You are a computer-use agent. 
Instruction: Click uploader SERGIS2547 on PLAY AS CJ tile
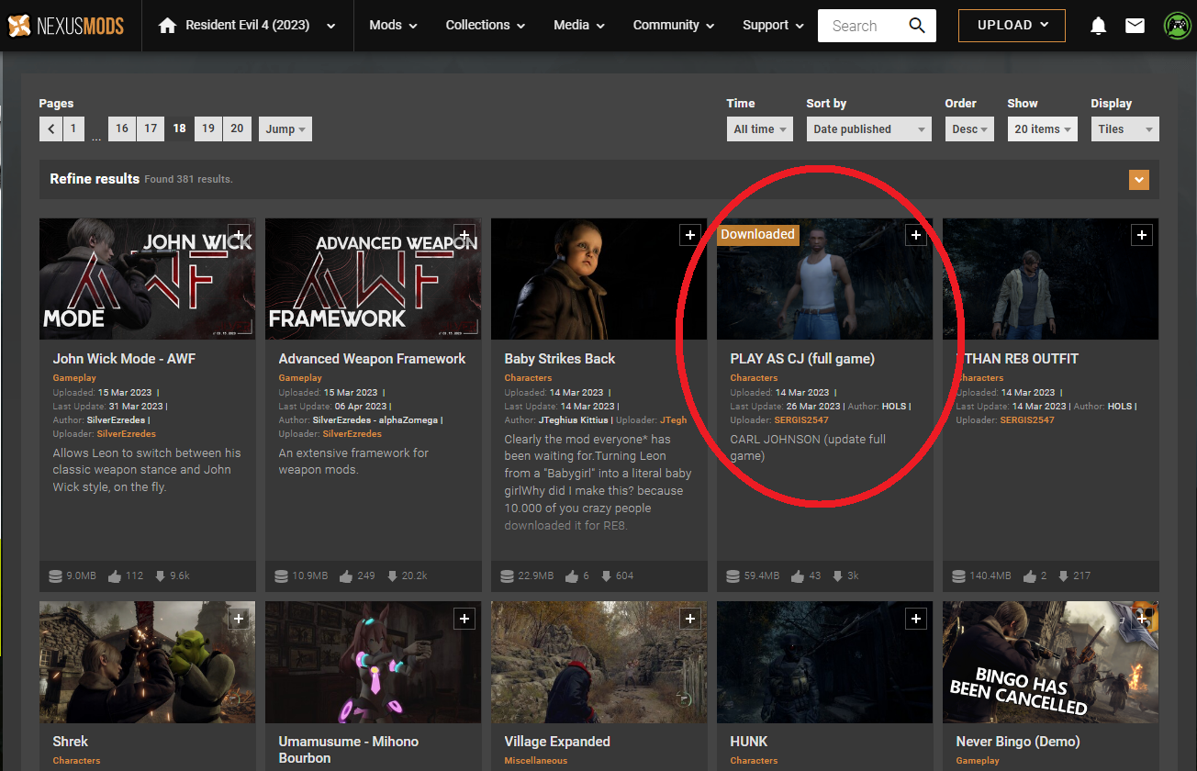click(801, 420)
